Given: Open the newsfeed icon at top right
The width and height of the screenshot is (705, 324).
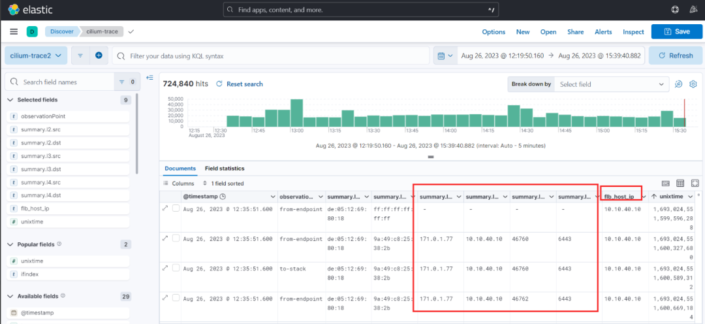Looking at the screenshot, I should 693,9.
